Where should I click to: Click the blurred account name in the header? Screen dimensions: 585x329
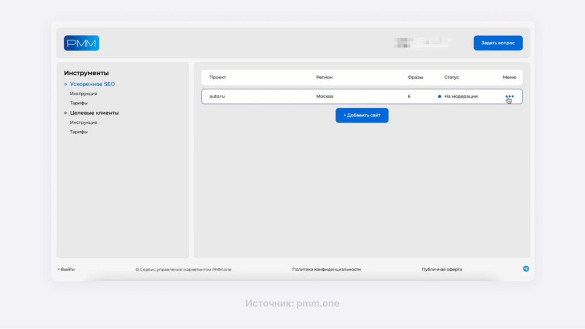point(423,43)
